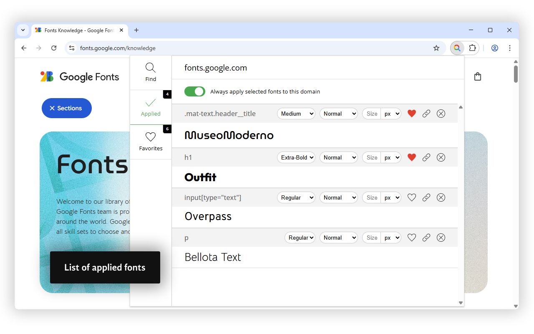Image resolution: width=534 pixels, height=334 pixels.
Task: Disable applying selected fonts to this domain
Action: [x=194, y=91]
